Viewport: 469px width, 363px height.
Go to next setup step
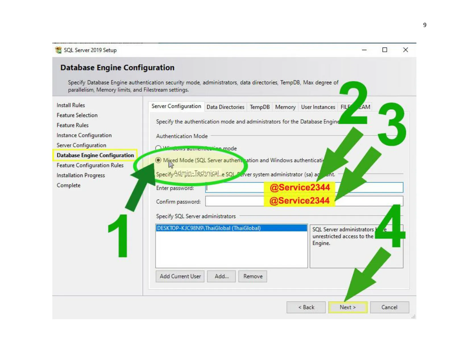click(x=348, y=307)
